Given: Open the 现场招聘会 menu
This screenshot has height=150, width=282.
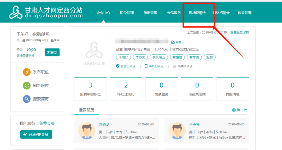Looking at the screenshot, I should (x=197, y=13).
